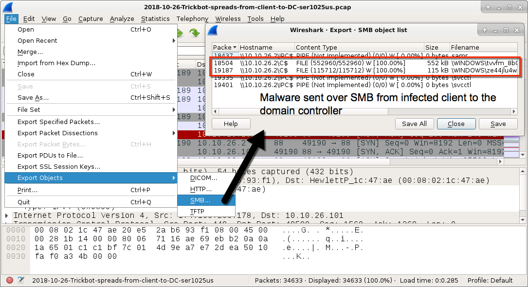This screenshot has width=528, height=287.
Task: Click the capture status red circle in status bar
Action: point(10,280)
